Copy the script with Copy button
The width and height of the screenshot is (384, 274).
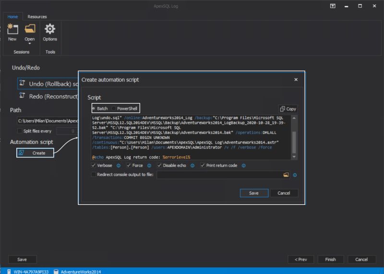coord(288,109)
